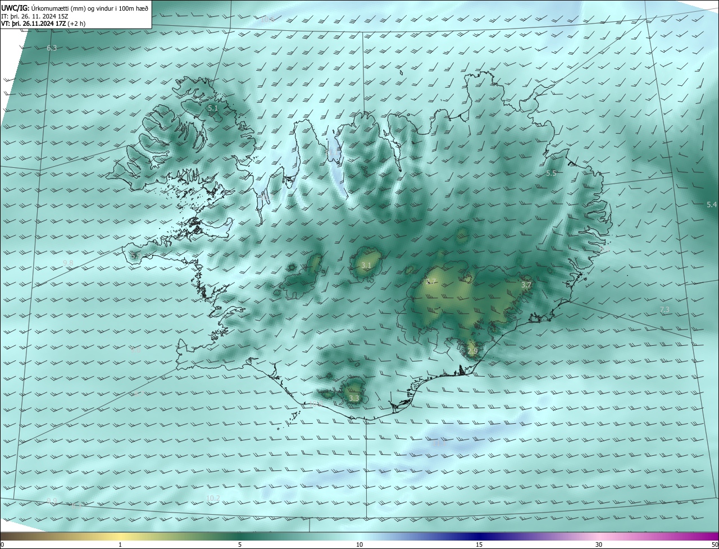Image resolution: width=719 pixels, height=549 pixels.
Task: Click the valid time line 'VT: þri. 26.11.2024 17Z (+2 h)'
Action: click(x=43, y=24)
